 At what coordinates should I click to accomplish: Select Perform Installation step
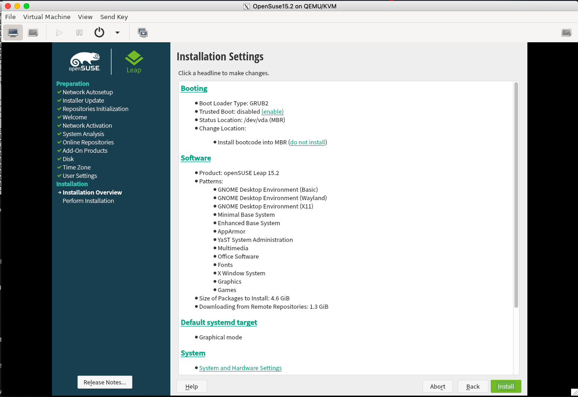click(88, 201)
